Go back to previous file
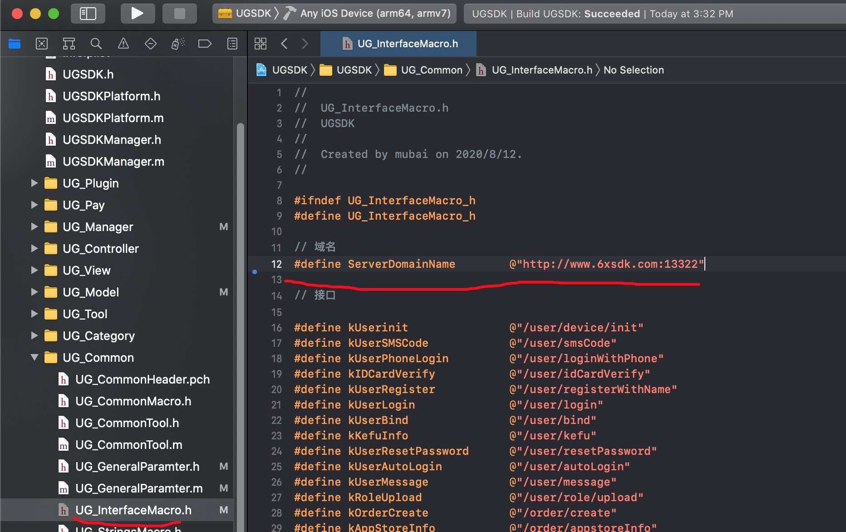The height and width of the screenshot is (532, 846). [285, 44]
